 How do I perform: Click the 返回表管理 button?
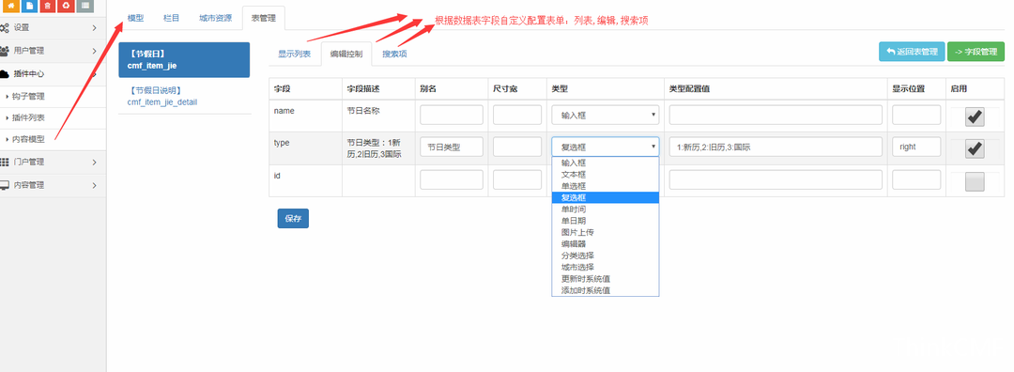[912, 52]
